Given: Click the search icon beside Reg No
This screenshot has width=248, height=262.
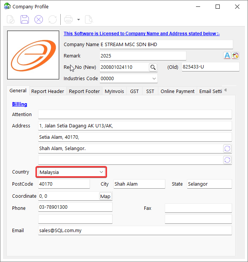Looking at the screenshot, I should pyautogui.click(x=153, y=67).
